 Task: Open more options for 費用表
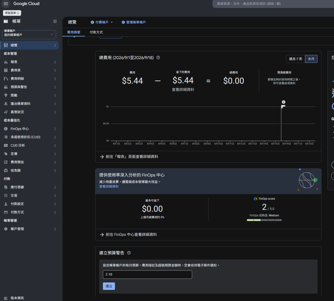[55, 70]
